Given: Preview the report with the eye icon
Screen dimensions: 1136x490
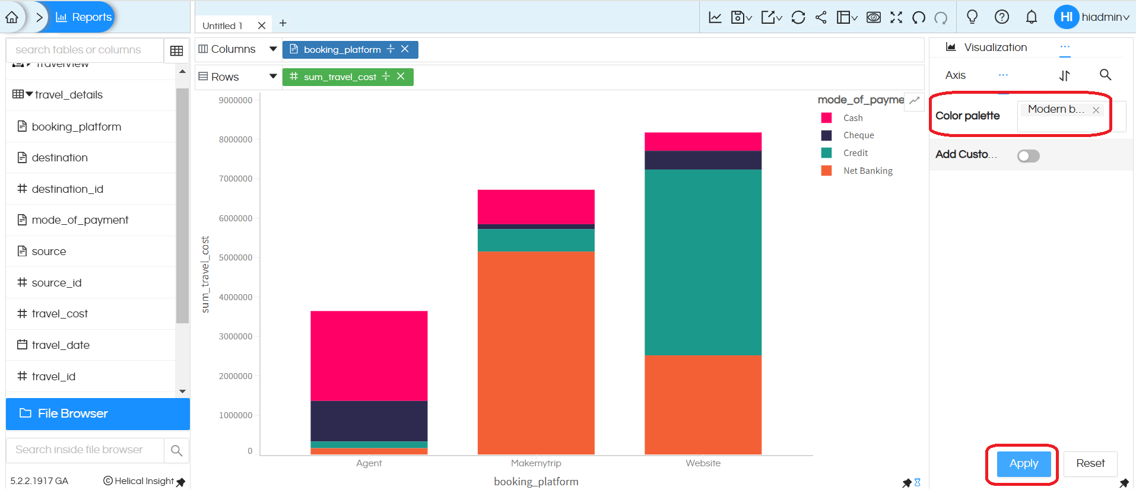Looking at the screenshot, I should [x=874, y=17].
